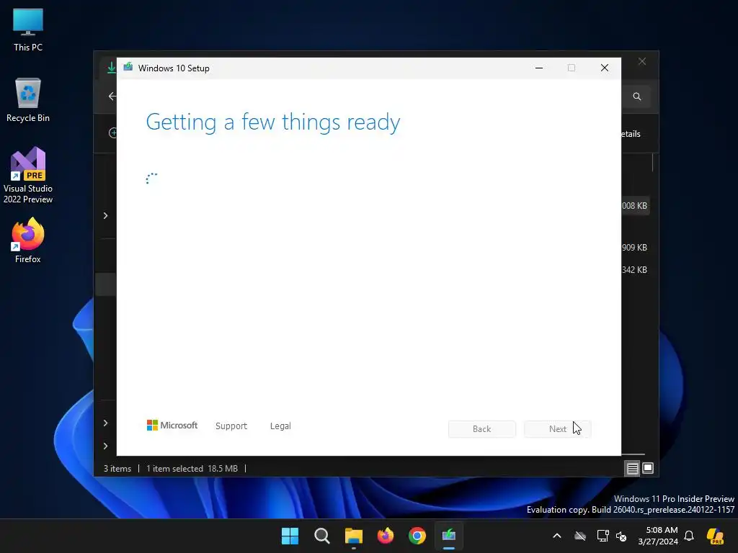Open the muted volume tray icon
Screen dimensions: 738x553
(621, 536)
